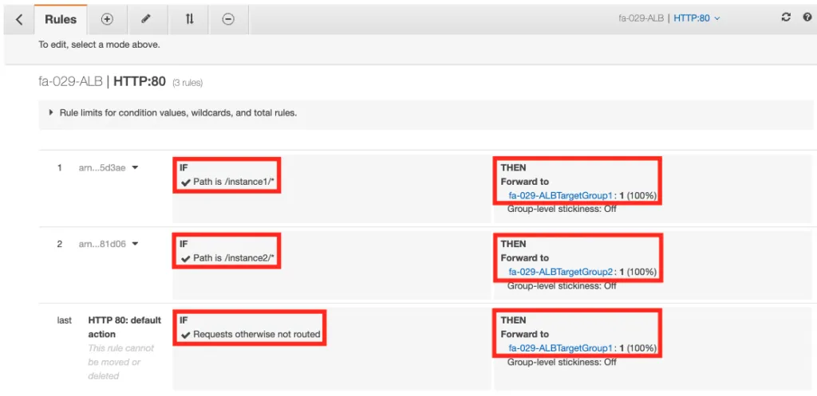Open the HTTP:80 listener dropdown
Viewport: 817px width, 396px height.
(x=697, y=18)
